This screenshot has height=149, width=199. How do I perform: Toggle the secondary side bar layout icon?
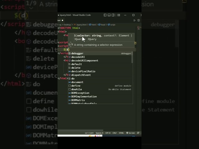point(113,15)
